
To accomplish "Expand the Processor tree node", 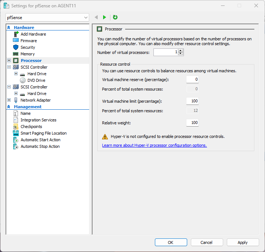I will pos(9,61).
